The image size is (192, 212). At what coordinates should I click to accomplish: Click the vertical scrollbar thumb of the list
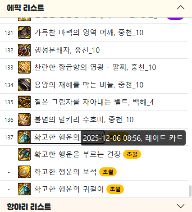click(190, 191)
